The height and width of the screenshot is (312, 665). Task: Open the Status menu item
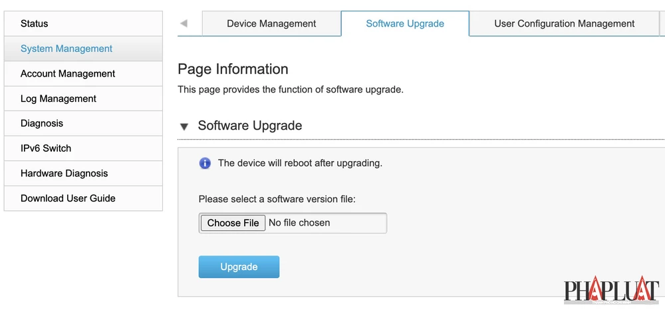(35, 24)
